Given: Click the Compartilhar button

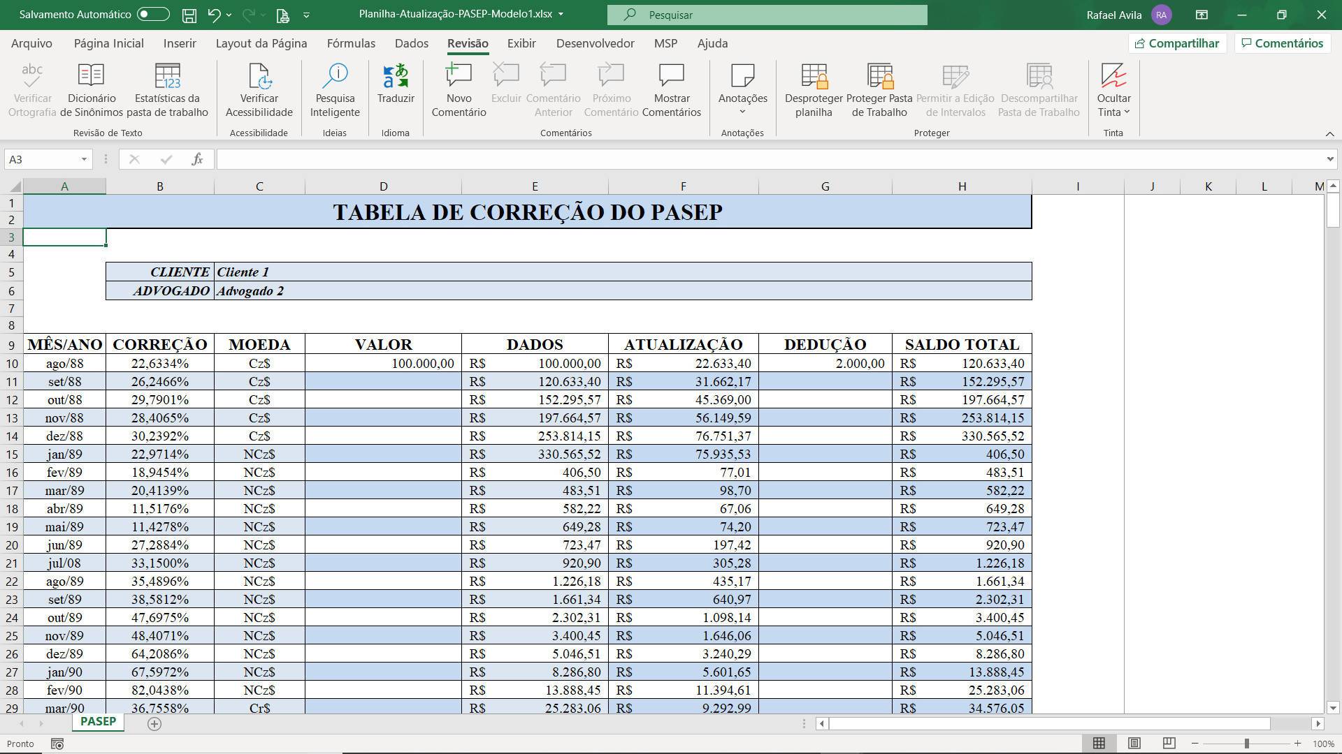Looking at the screenshot, I should click(1177, 43).
